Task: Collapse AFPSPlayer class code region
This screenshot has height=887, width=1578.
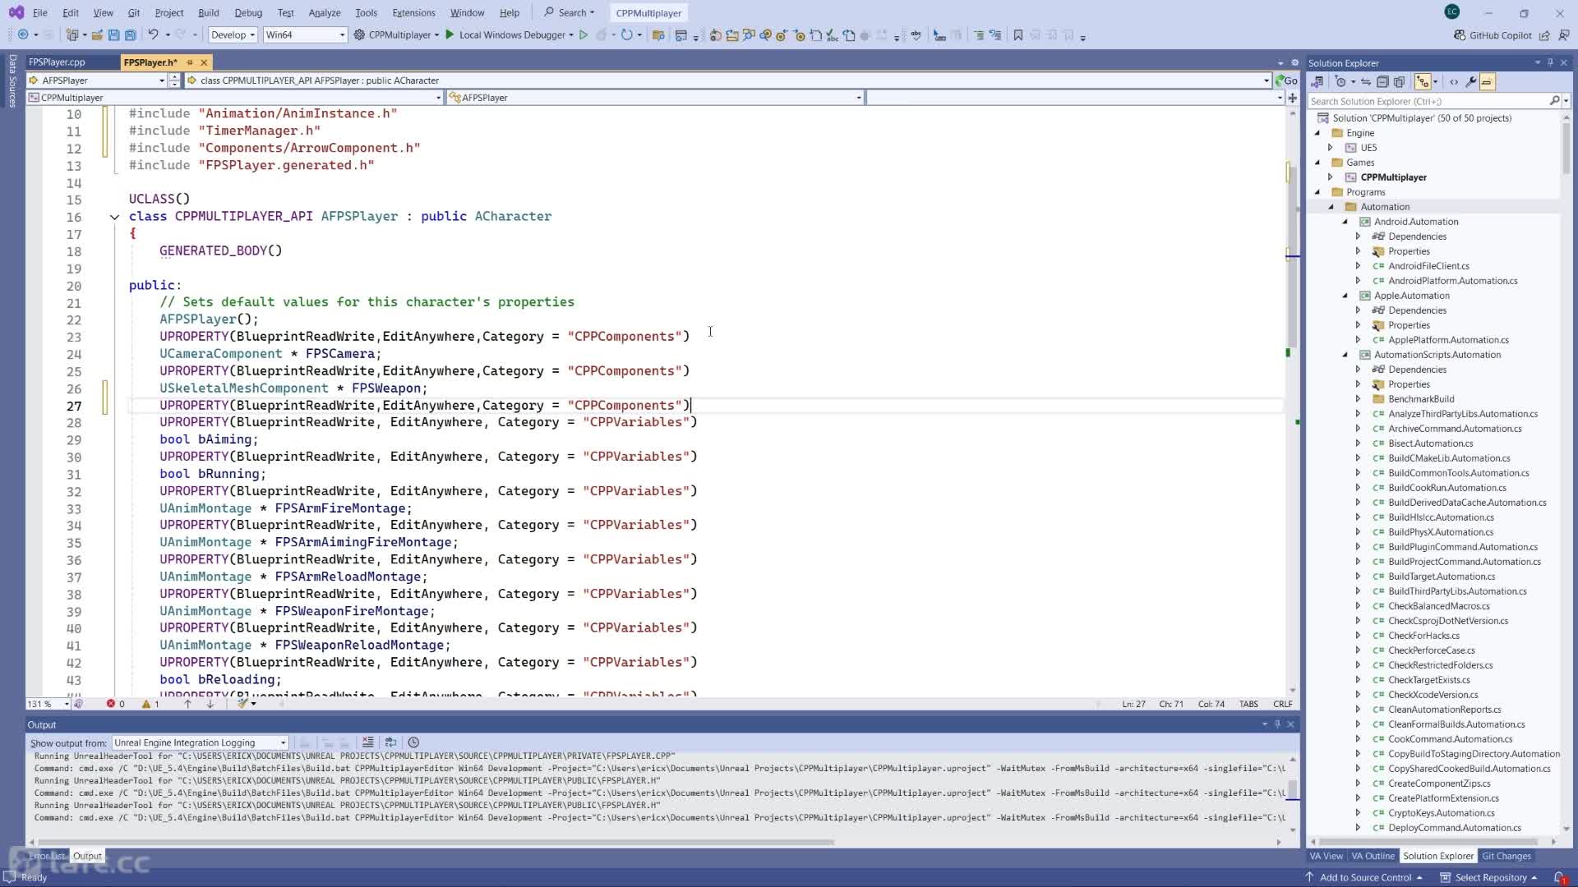Action: click(114, 217)
